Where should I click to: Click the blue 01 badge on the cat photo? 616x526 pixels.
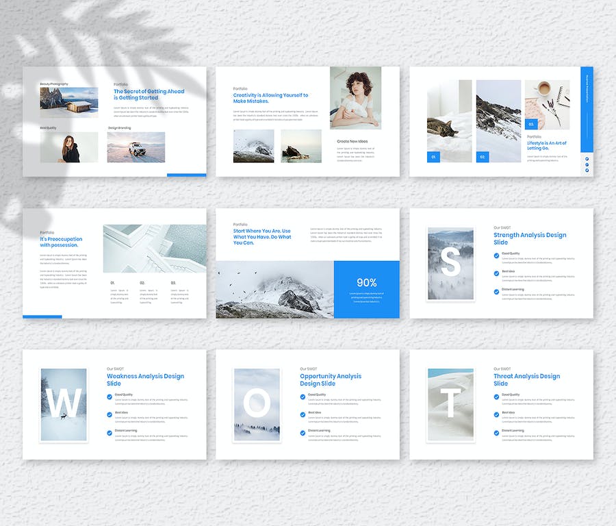coord(433,157)
